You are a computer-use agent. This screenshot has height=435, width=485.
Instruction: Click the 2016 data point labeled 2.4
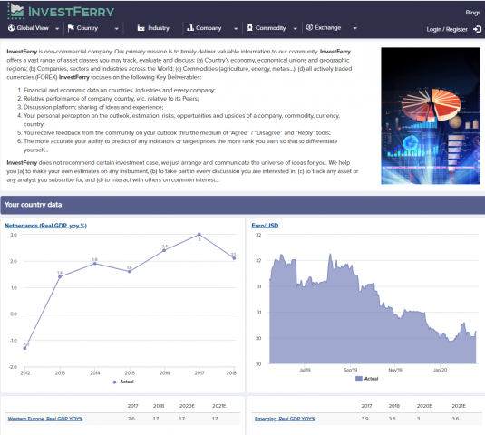[x=164, y=250]
